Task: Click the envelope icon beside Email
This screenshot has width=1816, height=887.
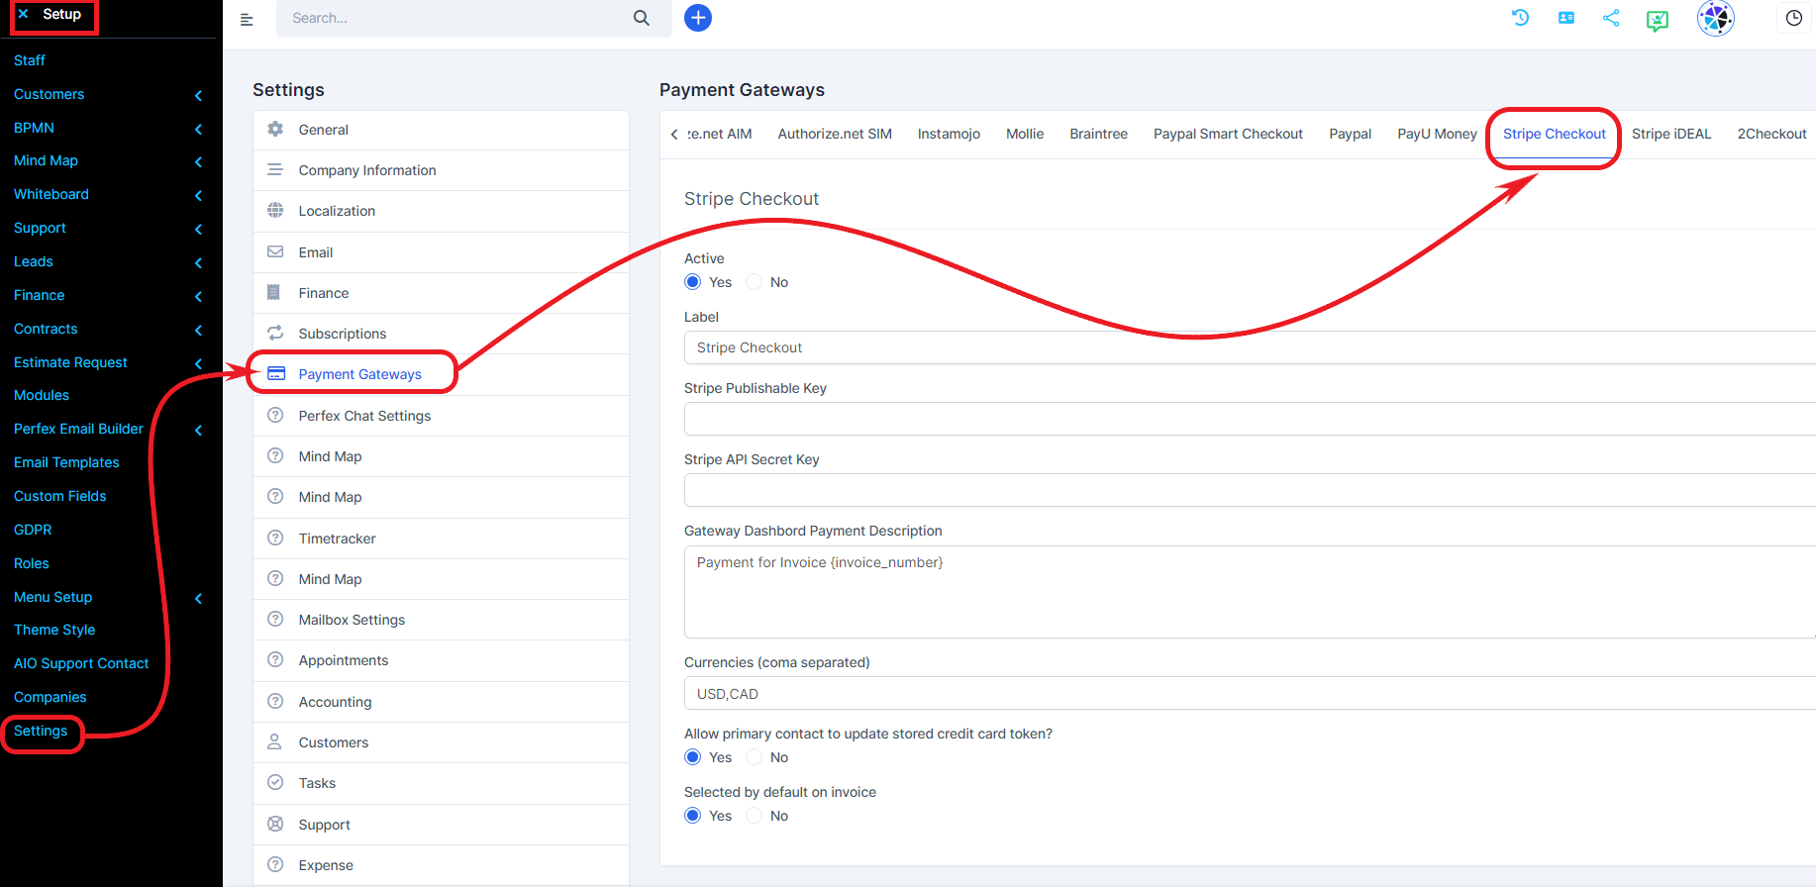Action: point(275,251)
